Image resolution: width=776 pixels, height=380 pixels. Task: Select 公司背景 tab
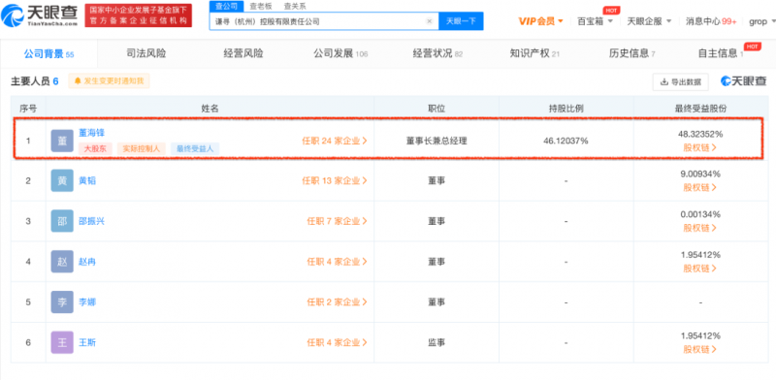(x=48, y=54)
